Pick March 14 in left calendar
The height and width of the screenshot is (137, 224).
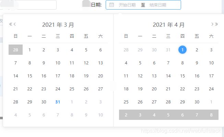point(15,76)
